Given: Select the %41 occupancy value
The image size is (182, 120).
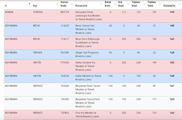Looking at the screenshot, I should (172, 86).
